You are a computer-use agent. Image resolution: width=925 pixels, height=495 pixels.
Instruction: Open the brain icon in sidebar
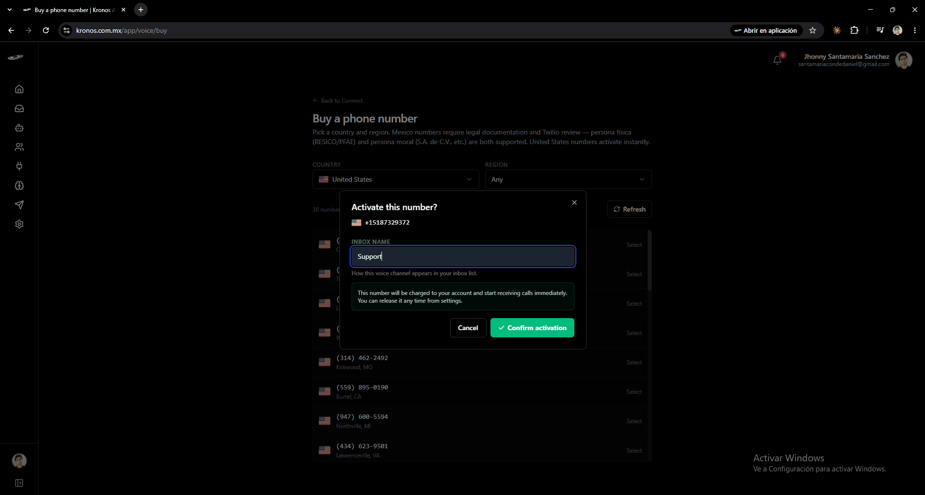pos(19,186)
